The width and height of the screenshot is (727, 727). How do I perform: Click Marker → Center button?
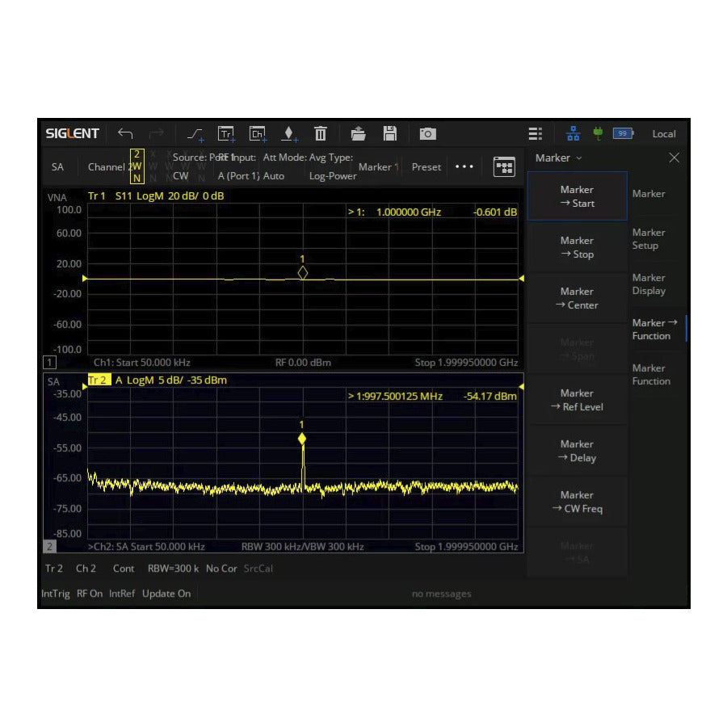tap(577, 297)
